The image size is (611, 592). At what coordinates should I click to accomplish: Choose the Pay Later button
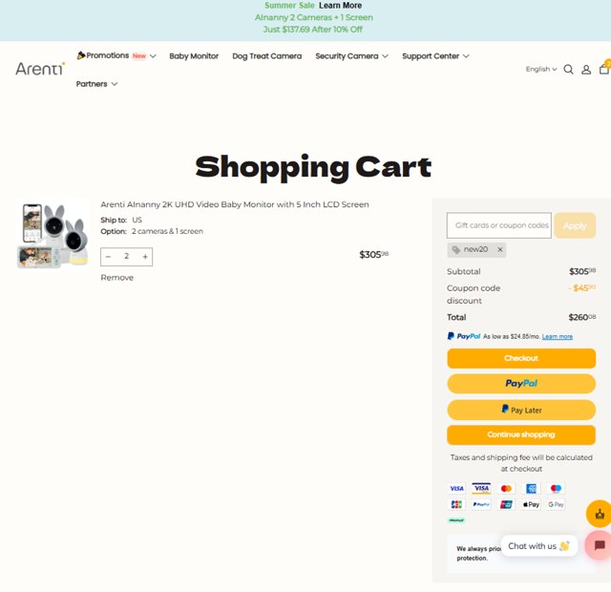(521, 410)
